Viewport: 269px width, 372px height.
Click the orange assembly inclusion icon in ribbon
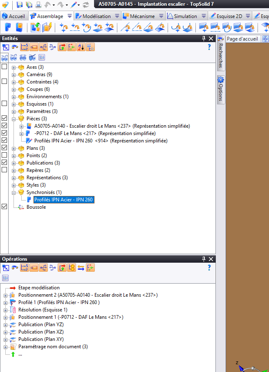[x=19, y=27]
